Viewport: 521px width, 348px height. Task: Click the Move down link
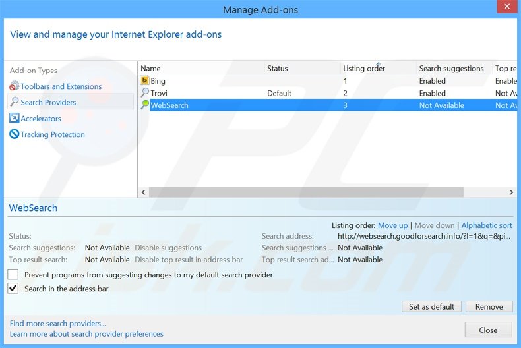pyautogui.click(x=435, y=225)
